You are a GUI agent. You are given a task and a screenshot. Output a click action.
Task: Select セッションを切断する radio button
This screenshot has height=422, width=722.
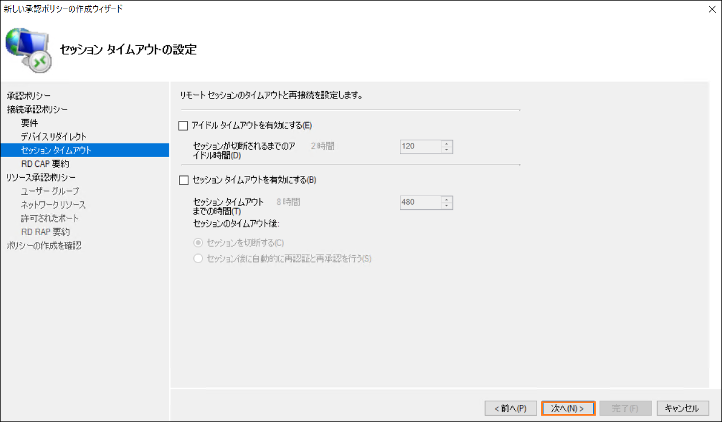tap(198, 243)
